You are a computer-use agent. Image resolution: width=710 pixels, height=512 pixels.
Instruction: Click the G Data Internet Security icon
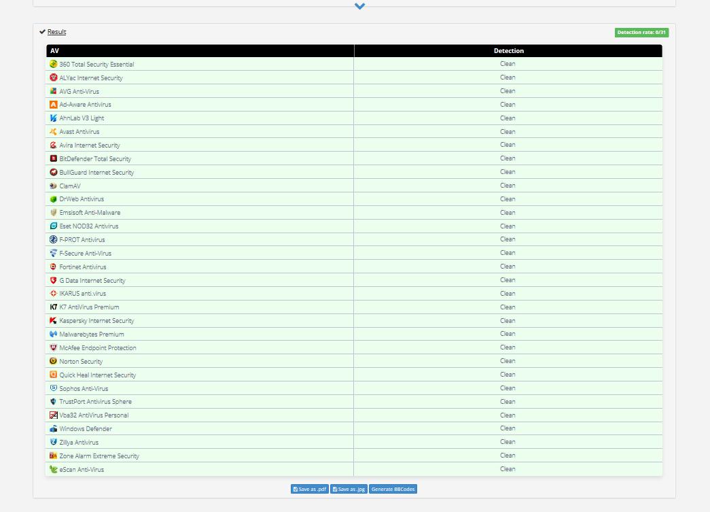54,280
